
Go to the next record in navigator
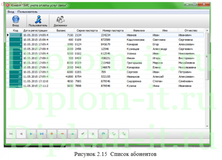coord(31,133)
